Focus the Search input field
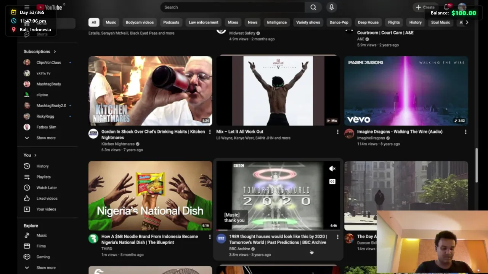 pos(233,7)
